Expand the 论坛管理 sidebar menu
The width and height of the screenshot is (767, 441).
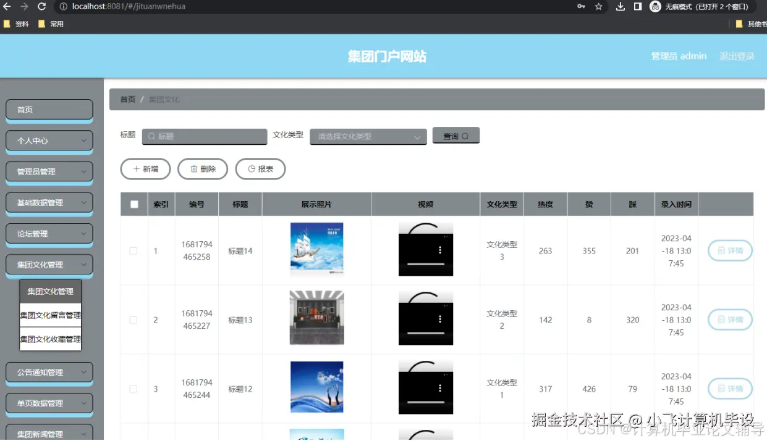coord(49,234)
